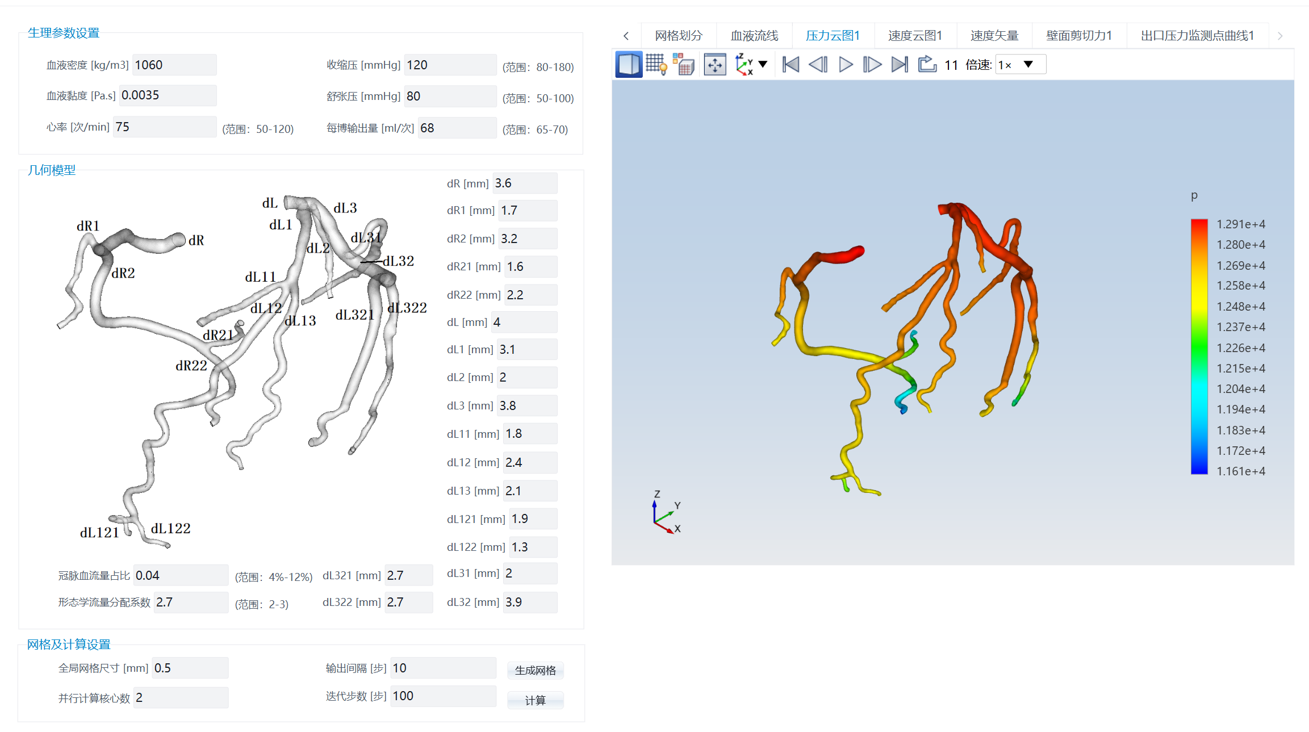Switch to the 血液流线 tab
The width and height of the screenshot is (1309, 732).
click(x=754, y=36)
